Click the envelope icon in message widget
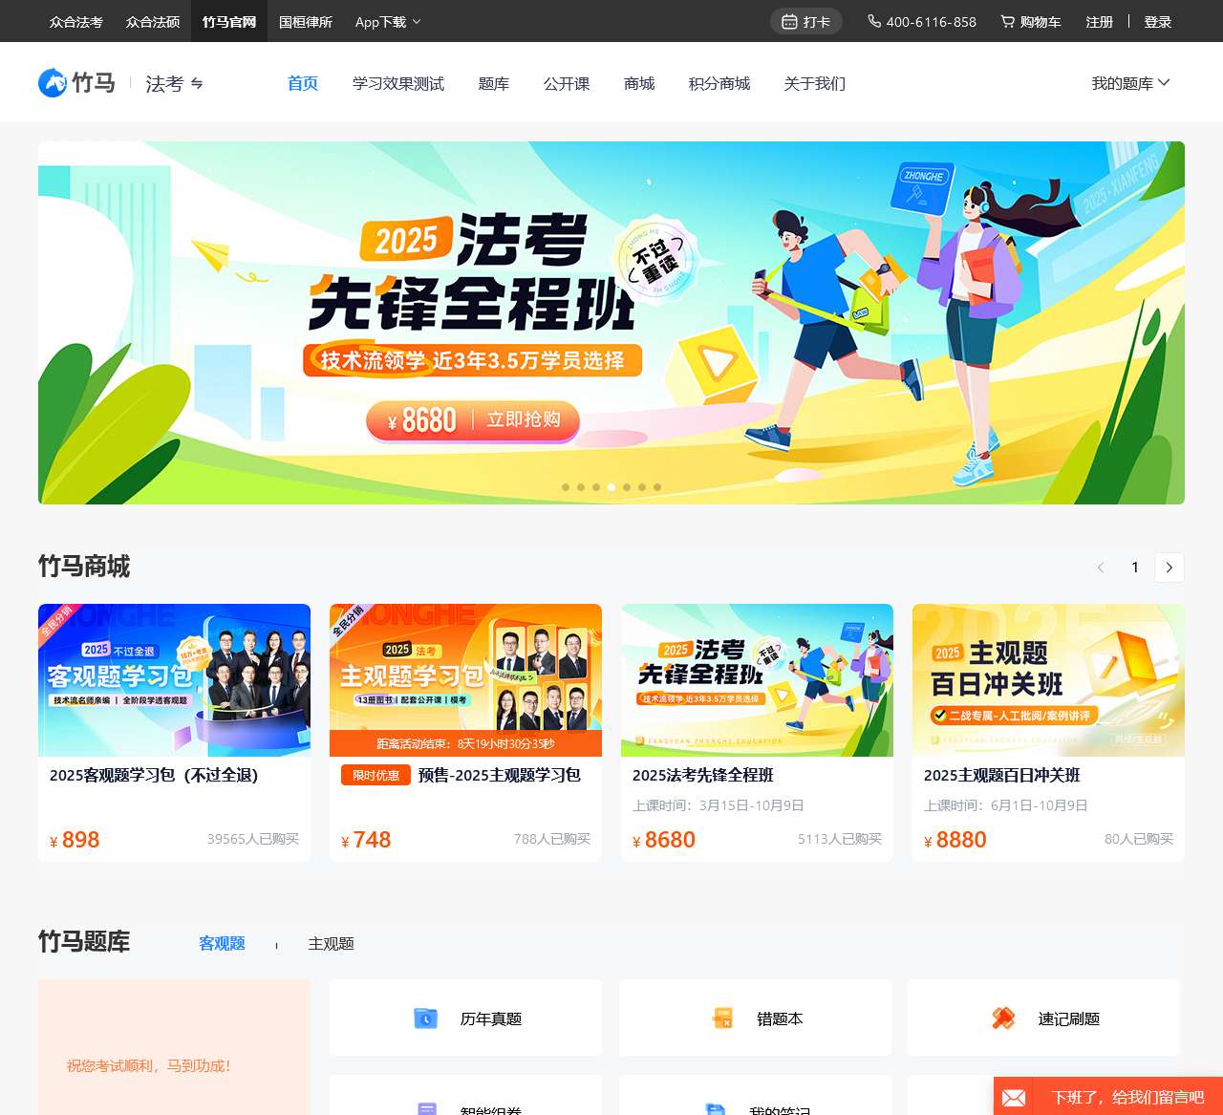Viewport: 1223px width, 1115px height. (x=1014, y=1098)
